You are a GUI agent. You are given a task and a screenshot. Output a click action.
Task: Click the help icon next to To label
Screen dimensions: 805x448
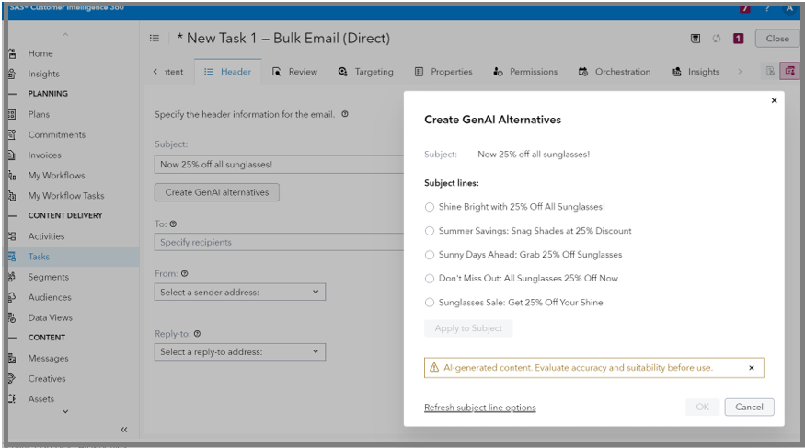coord(173,224)
